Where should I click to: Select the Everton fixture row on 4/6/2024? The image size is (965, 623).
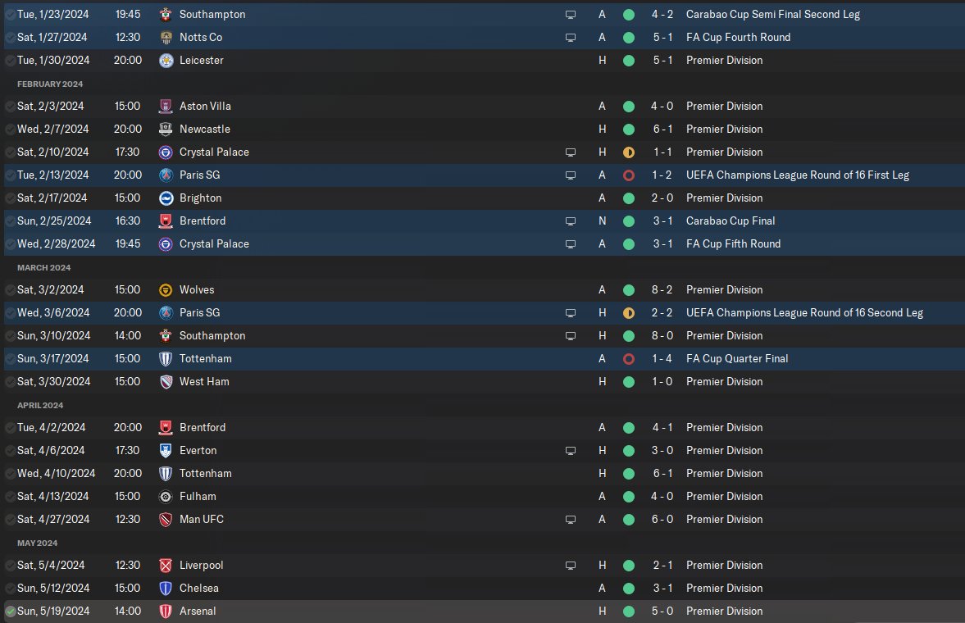(482, 451)
